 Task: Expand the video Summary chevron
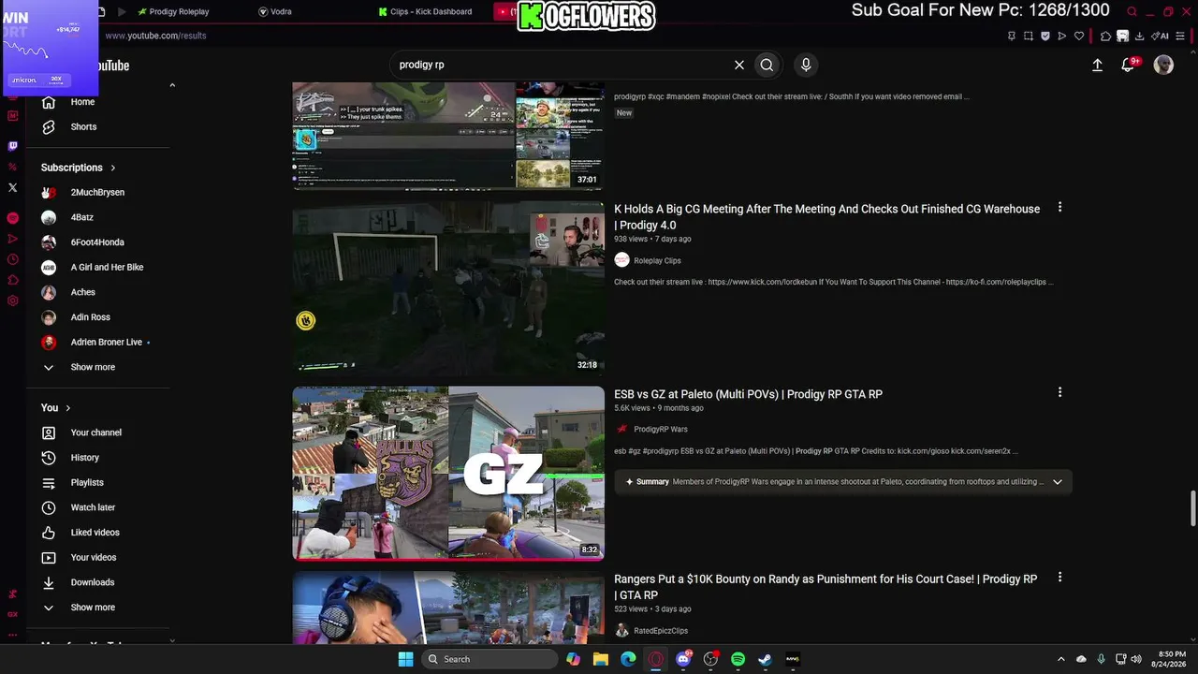[x=1058, y=482]
